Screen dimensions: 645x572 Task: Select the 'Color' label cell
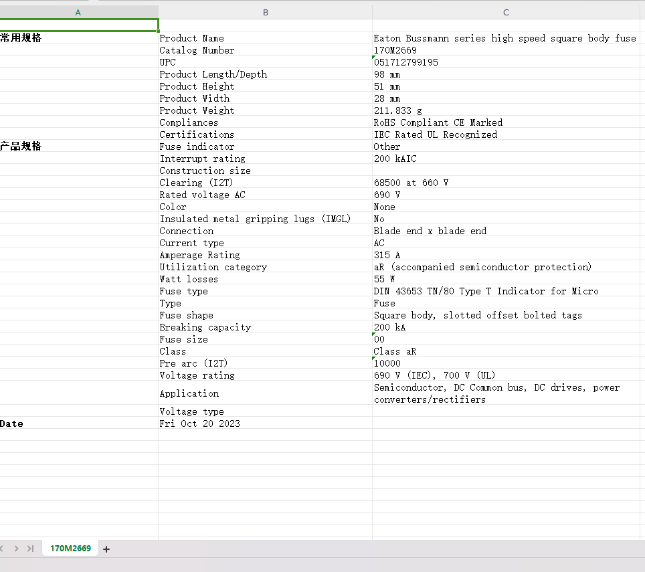[266, 207]
